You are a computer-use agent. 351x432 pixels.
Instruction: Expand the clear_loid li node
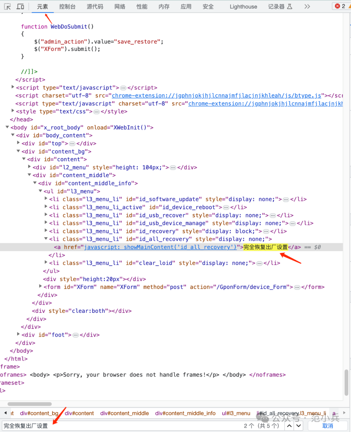point(46,263)
